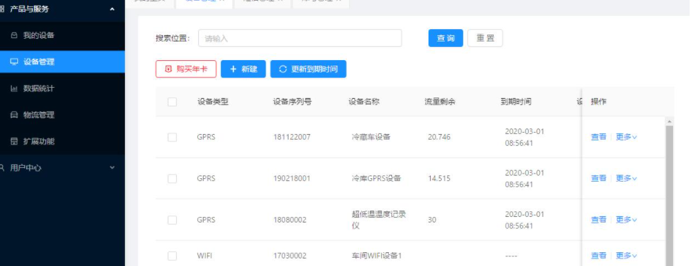Click the 20.746 flow remaining value
The height and width of the screenshot is (266, 691).
point(439,137)
